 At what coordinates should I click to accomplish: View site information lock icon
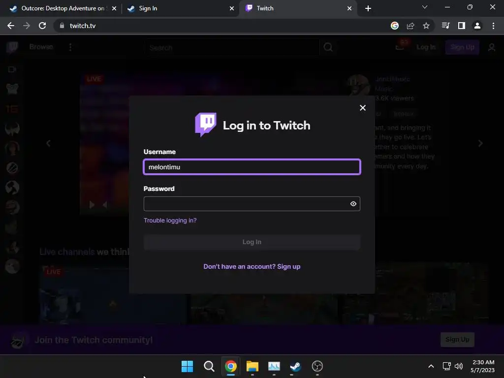(x=62, y=26)
